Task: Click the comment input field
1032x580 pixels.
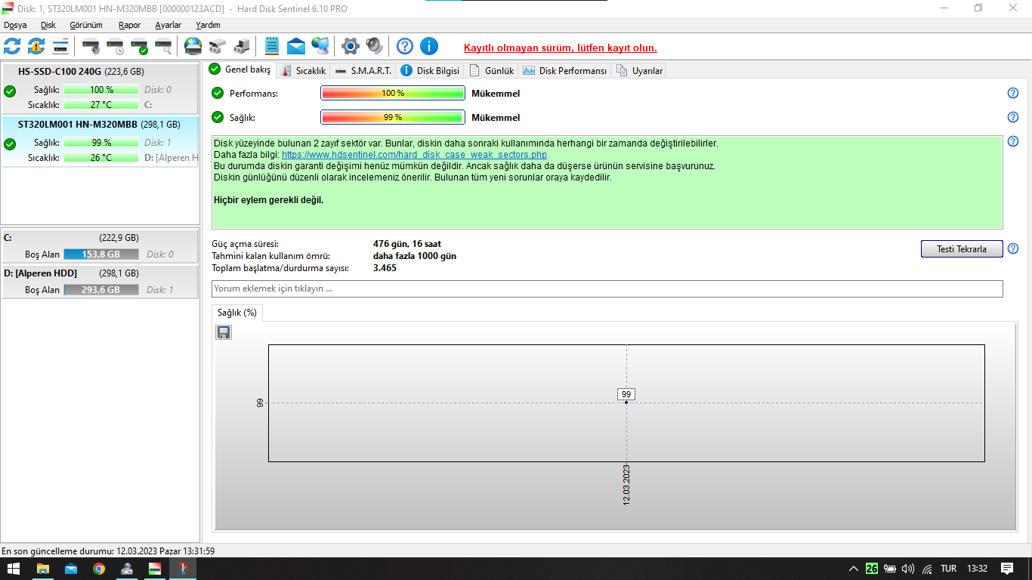Action: [607, 288]
